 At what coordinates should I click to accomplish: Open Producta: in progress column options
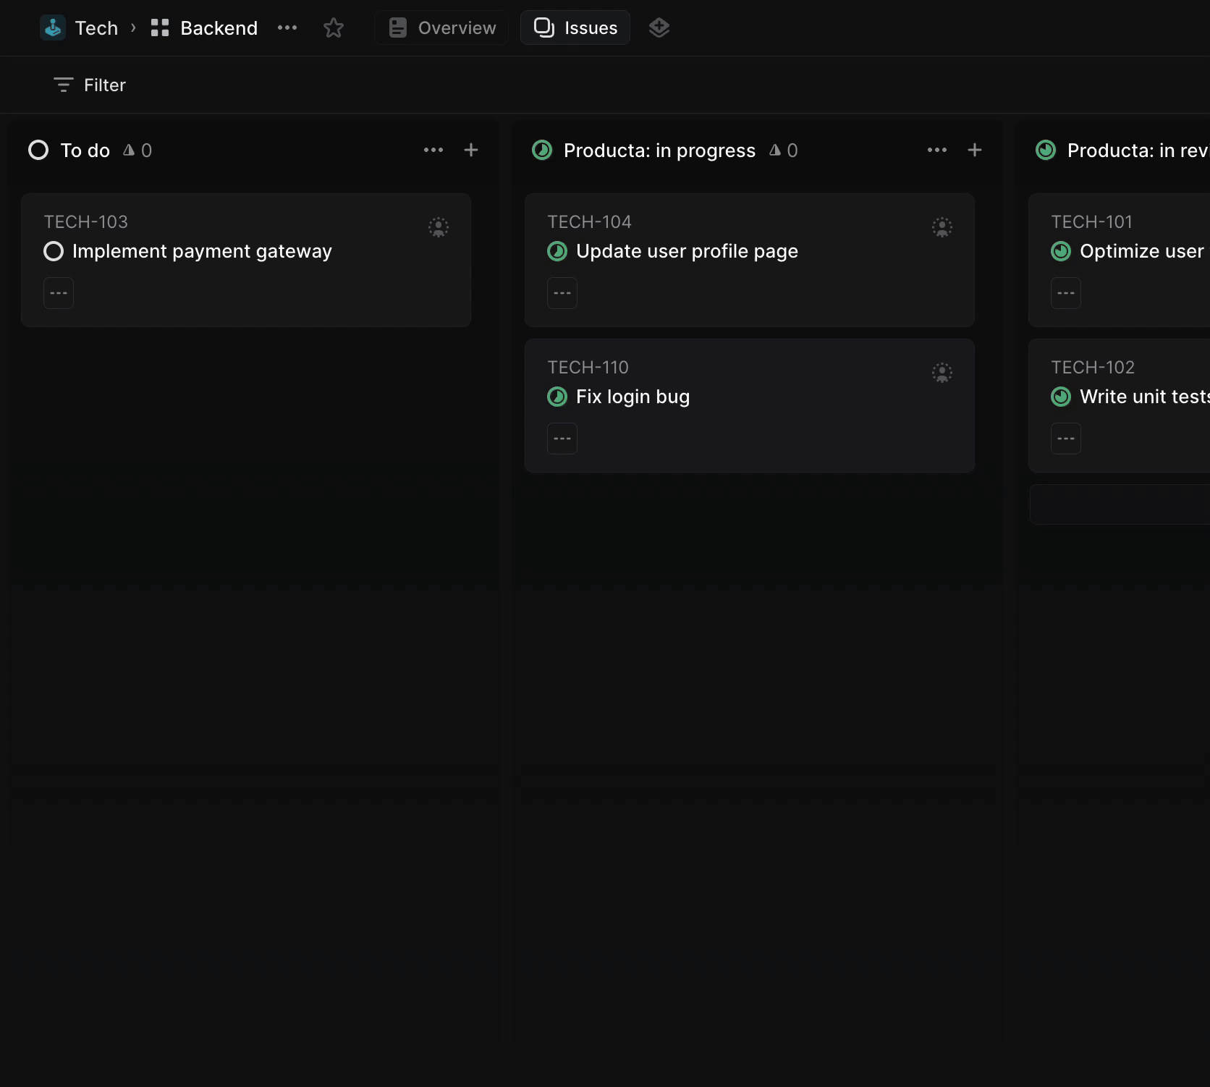[936, 150]
